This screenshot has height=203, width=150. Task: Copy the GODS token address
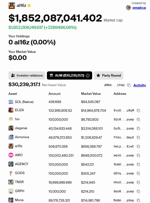click(139, 173)
